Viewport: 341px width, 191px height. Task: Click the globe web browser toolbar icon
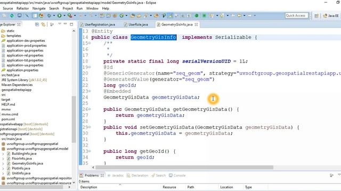pyautogui.click(x=41, y=15)
